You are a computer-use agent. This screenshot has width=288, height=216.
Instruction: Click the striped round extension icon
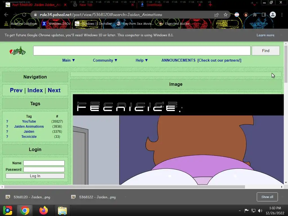[x=237, y=15]
